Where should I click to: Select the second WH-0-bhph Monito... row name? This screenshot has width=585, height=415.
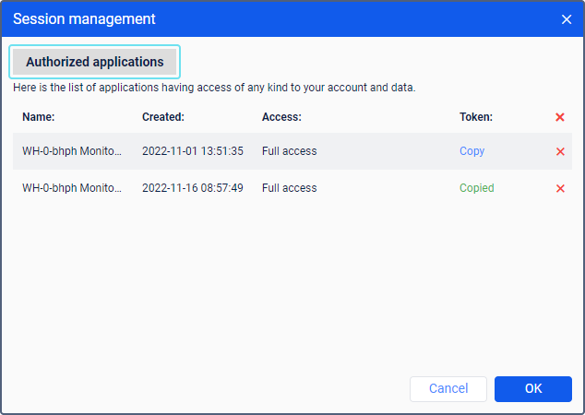click(x=72, y=188)
